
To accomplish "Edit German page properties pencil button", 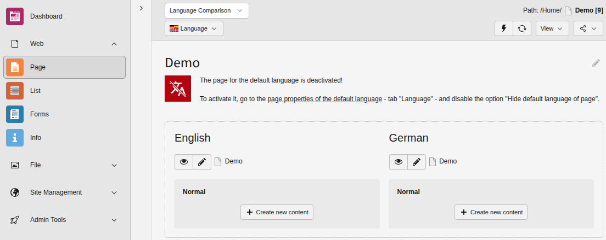I will tap(417, 162).
